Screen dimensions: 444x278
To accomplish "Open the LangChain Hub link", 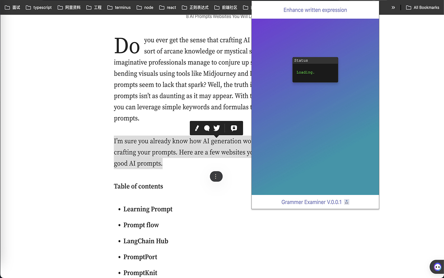I will coord(146,241).
